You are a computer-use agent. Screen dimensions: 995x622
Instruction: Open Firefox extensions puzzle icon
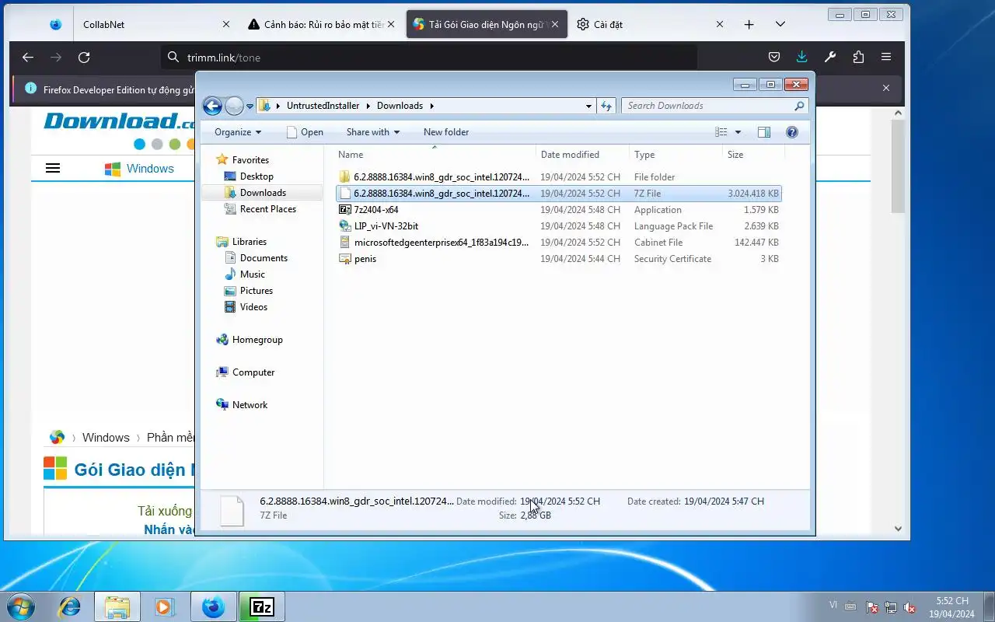tap(858, 57)
